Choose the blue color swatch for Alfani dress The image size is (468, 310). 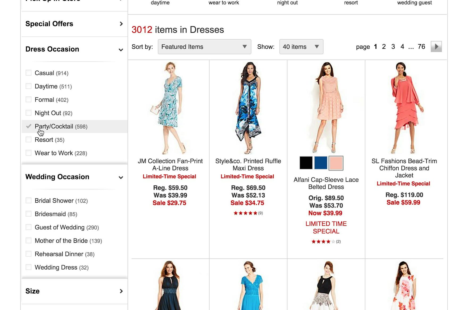[321, 163]
